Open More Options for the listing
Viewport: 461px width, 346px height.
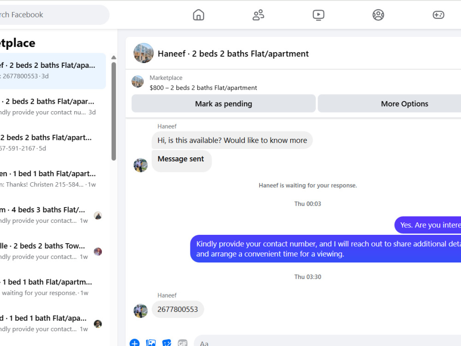click(390, 103)
